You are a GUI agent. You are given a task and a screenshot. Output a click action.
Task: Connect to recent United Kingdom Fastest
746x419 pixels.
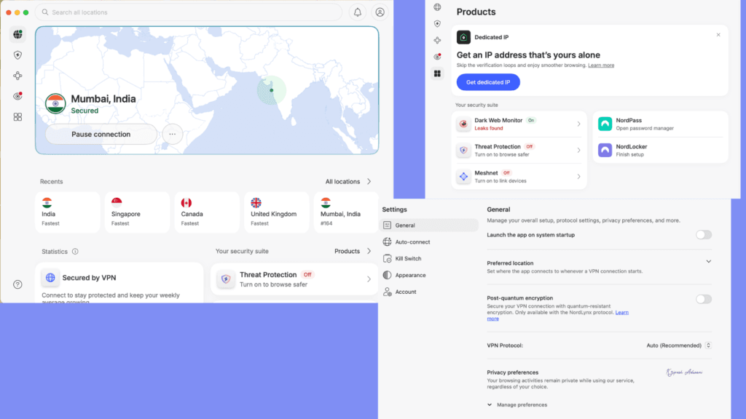coord(276,212)
